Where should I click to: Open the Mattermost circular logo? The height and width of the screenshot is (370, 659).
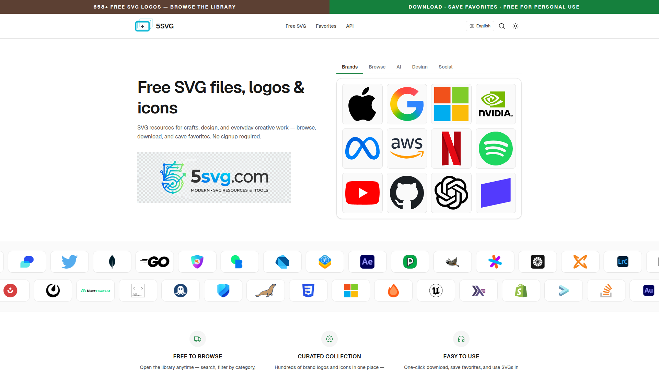coord(53,291)
